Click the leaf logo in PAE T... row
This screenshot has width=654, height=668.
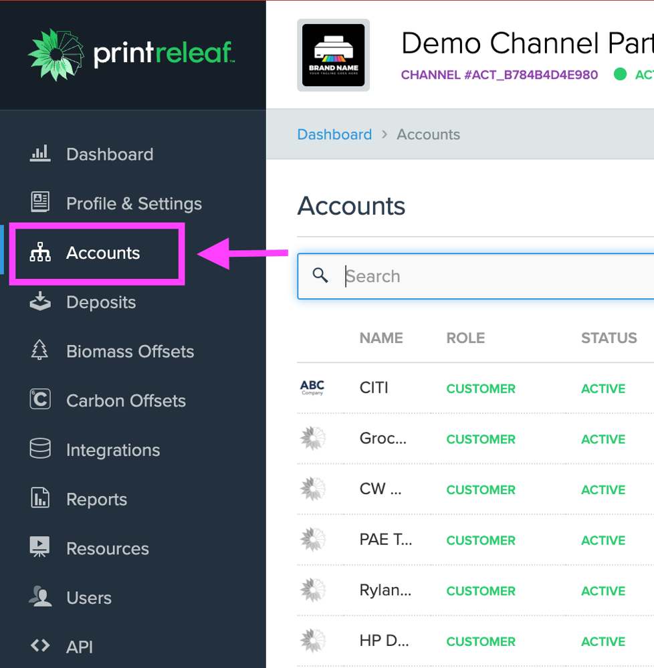(x=313, y=540)
